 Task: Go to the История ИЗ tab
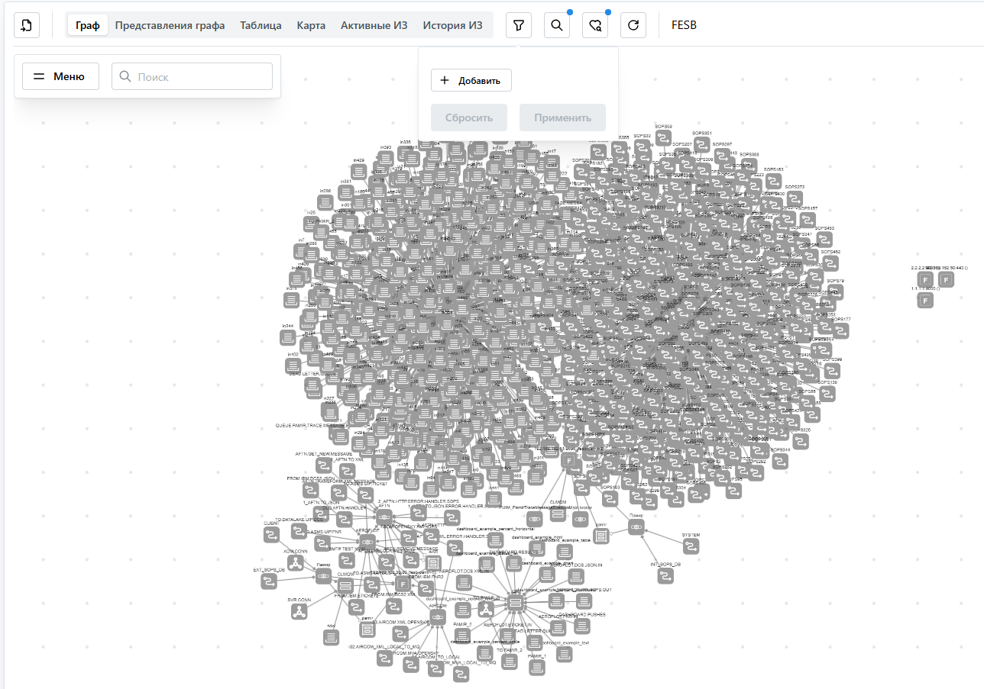point(452,25)
